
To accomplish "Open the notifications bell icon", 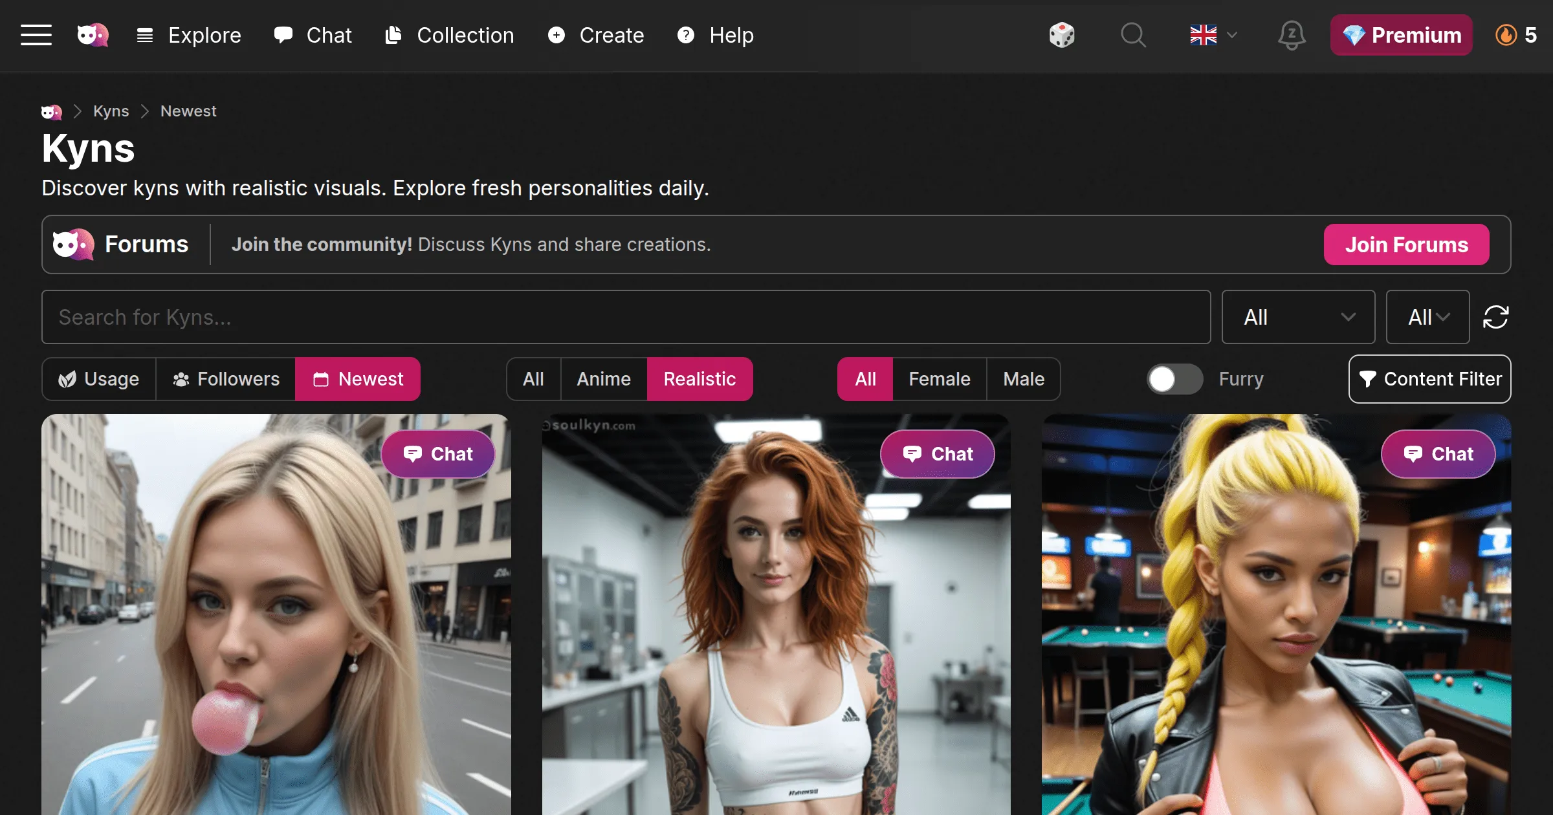I will [x=1292, y=35].
